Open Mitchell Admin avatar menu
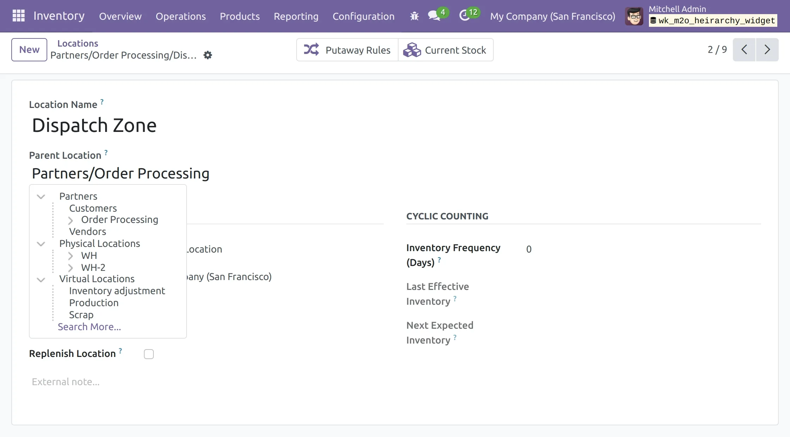The image size is (790, 437). (x=634, y=16)
